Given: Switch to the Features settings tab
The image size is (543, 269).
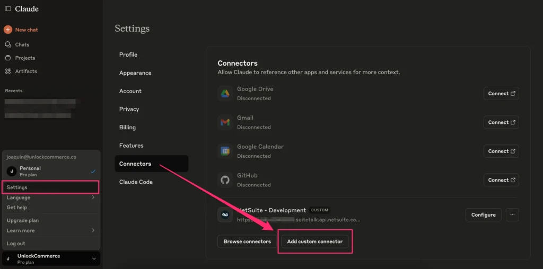Looking at the screenshot, I should pyautogui.click(x=151, y=146).
